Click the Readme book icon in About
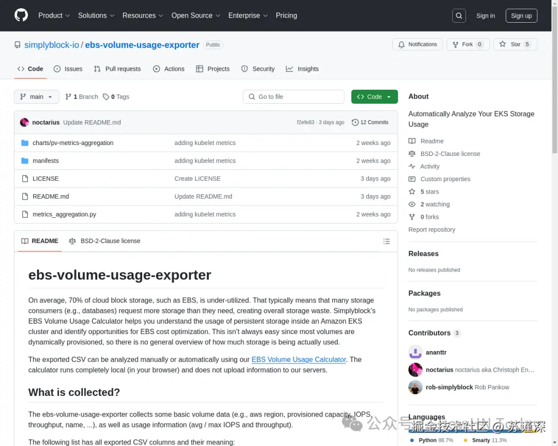 412,141
